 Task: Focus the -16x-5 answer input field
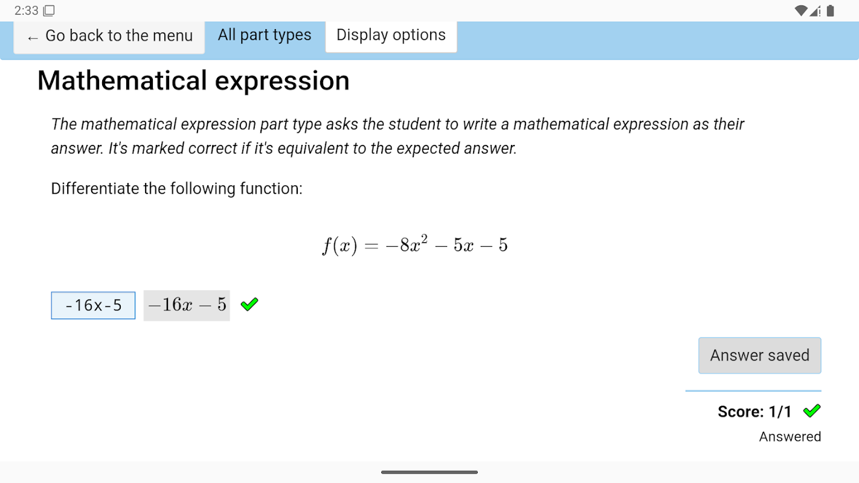[x=93, y=305]
